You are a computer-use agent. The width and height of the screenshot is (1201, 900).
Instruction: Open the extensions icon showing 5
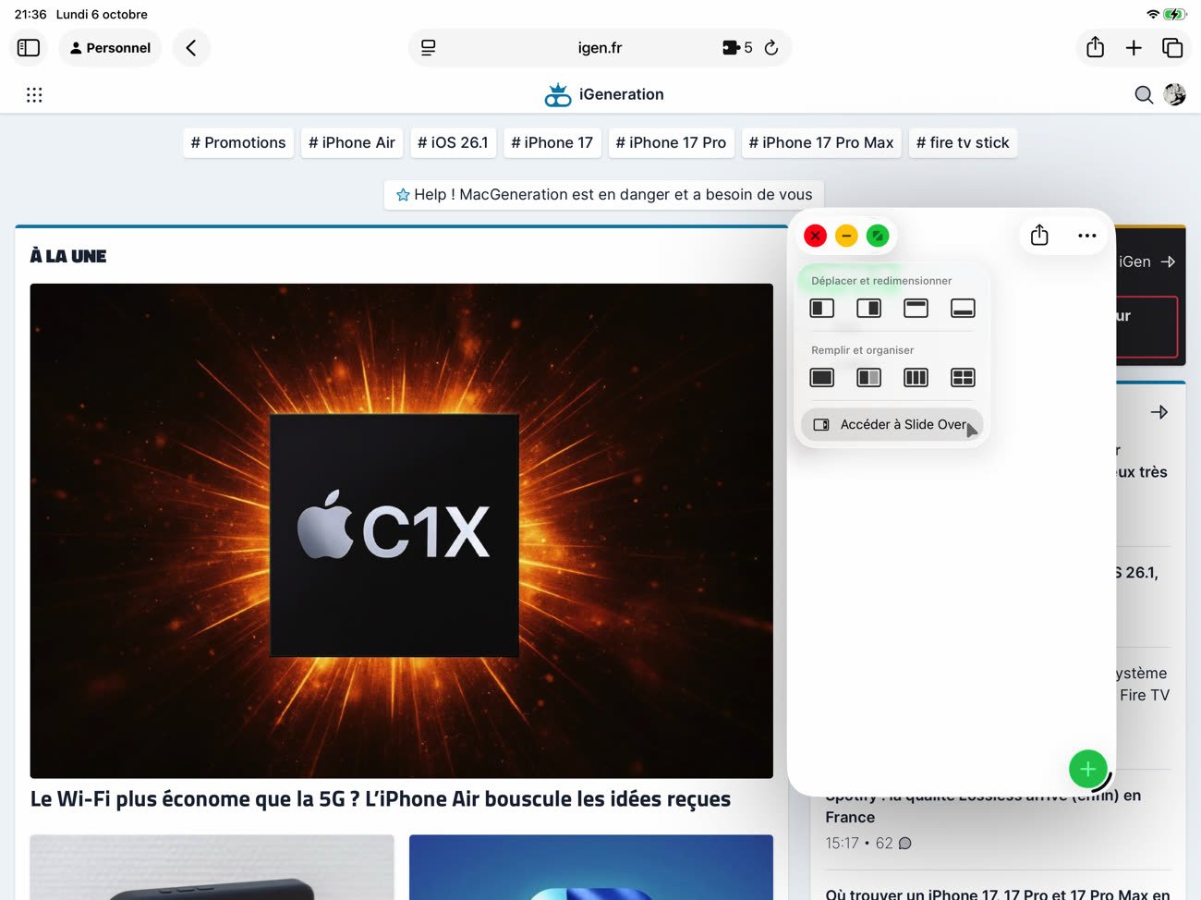click(736, 48)
